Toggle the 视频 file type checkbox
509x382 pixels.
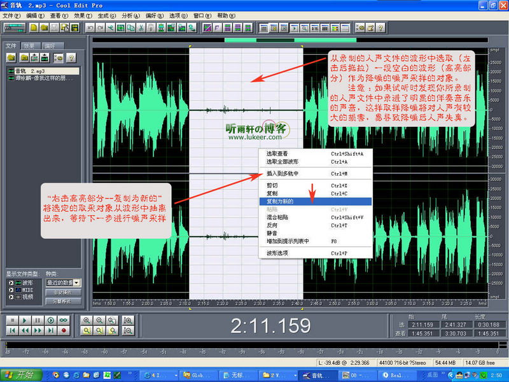(x=11, y=297)
